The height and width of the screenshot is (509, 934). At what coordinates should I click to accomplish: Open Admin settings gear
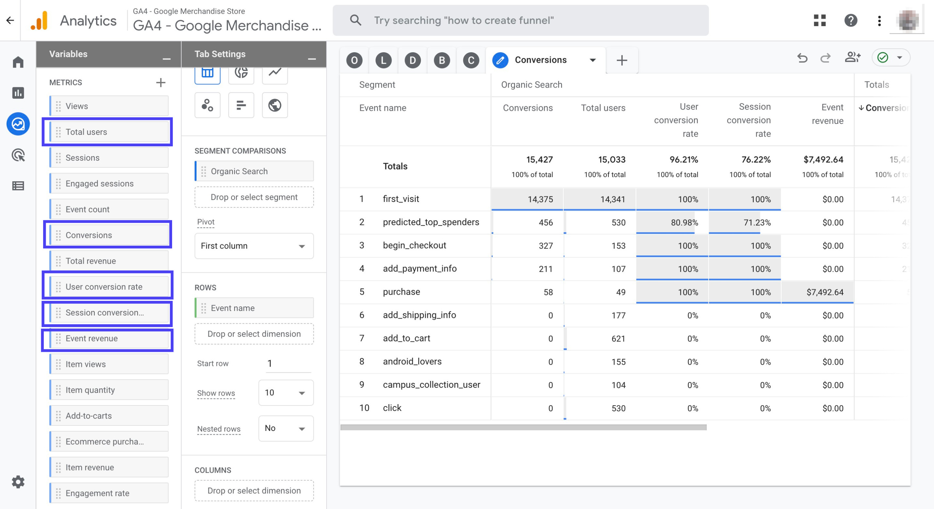click(x=18, y=482)
